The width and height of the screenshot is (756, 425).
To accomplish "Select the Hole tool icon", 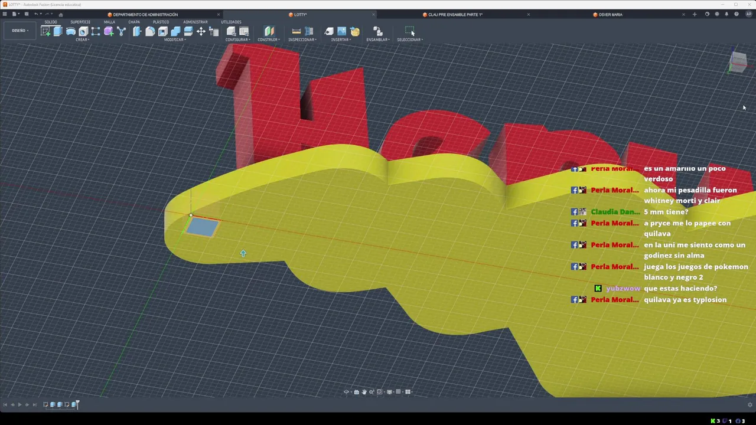I will coord(83,31).
